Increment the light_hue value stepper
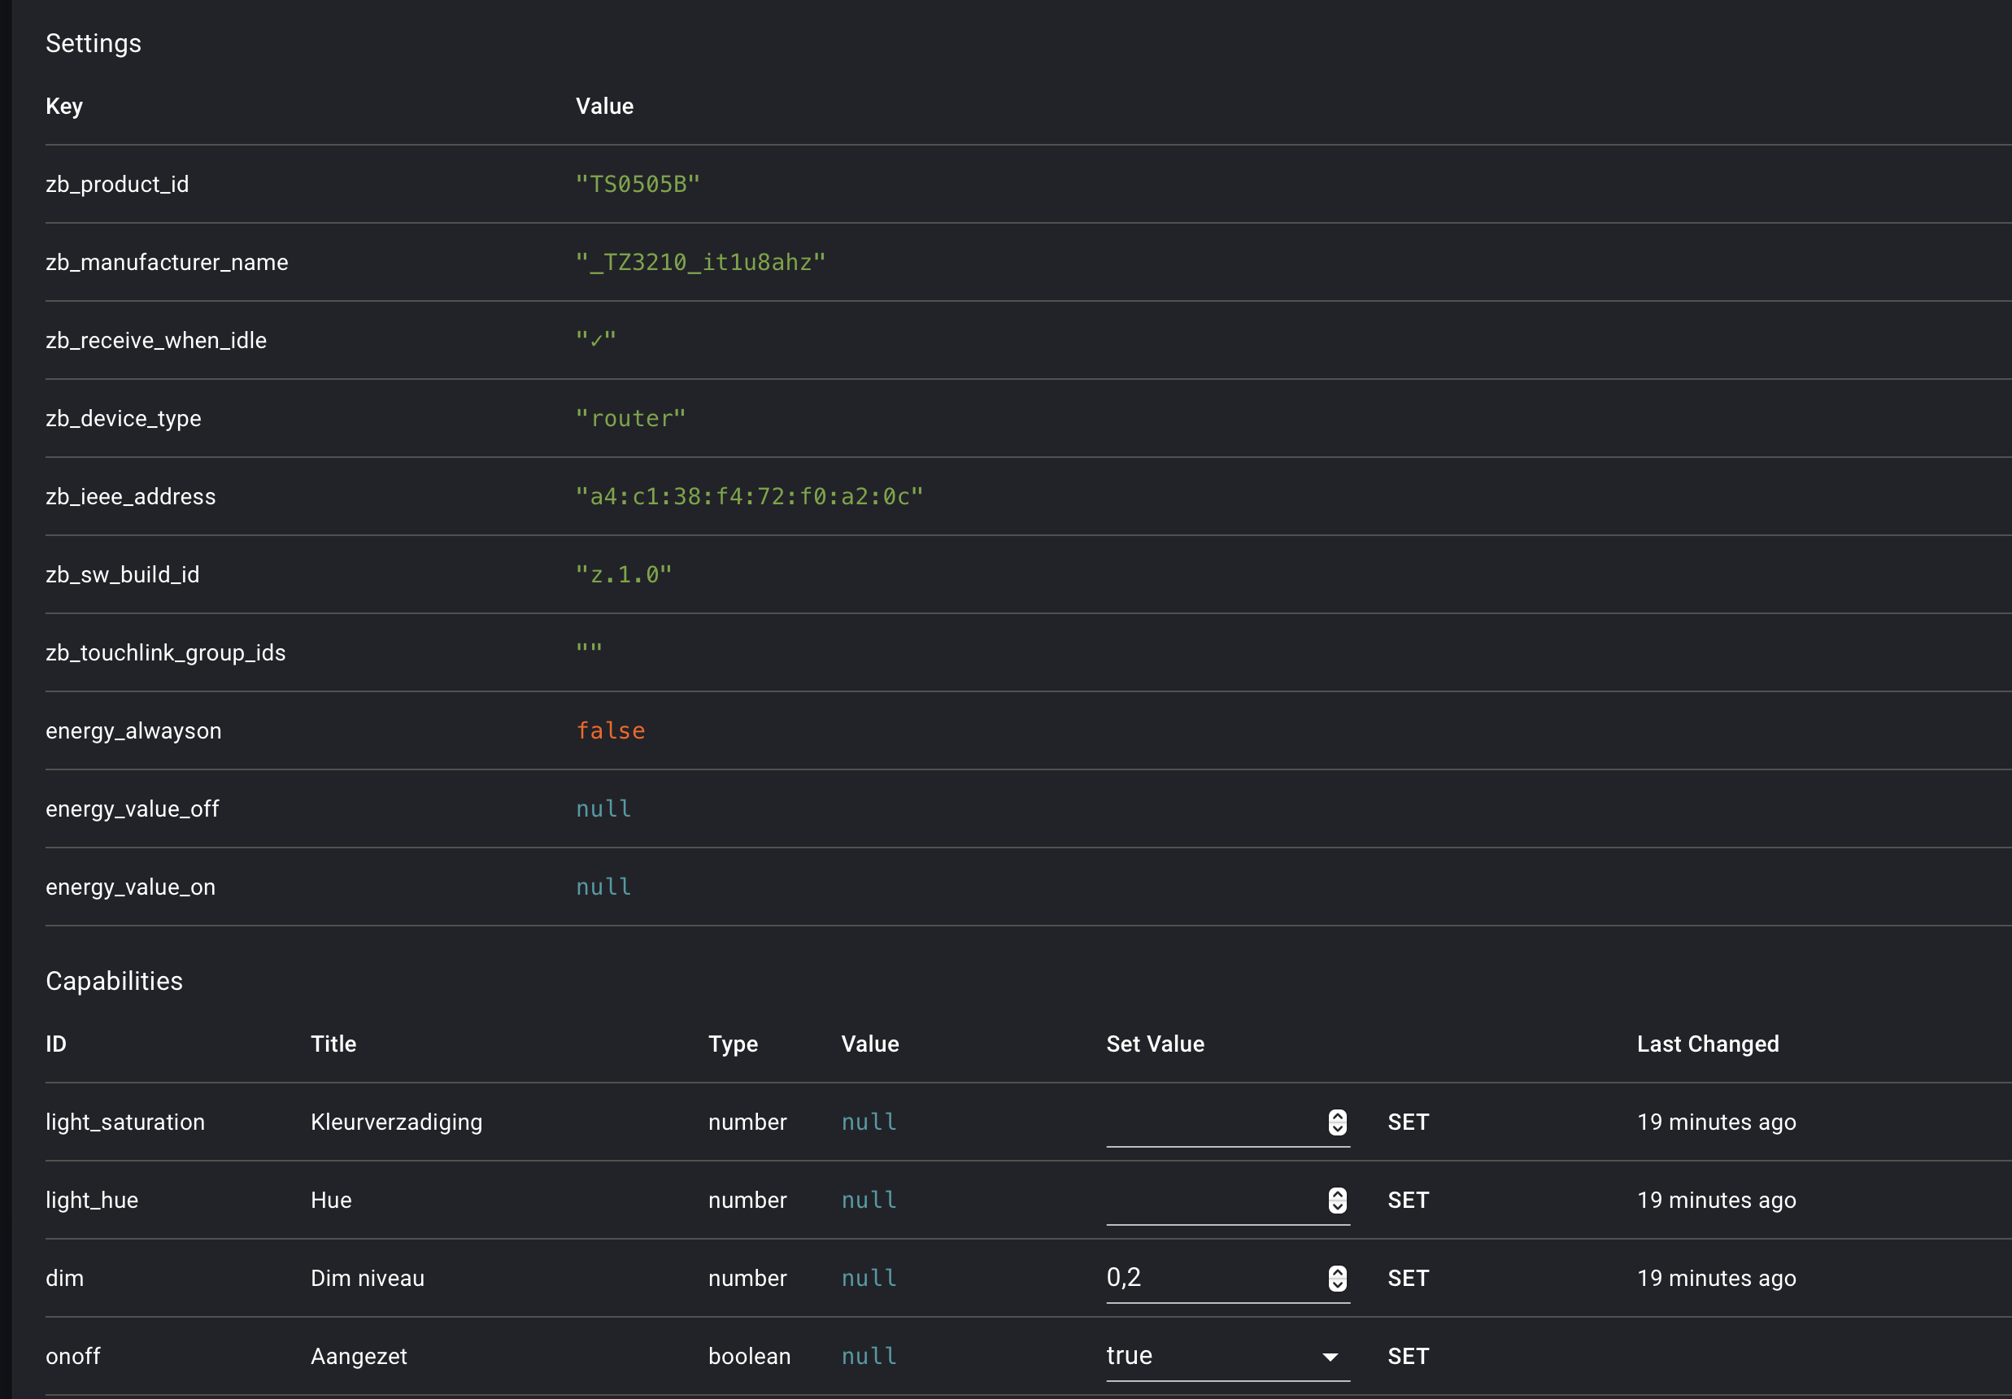 pyautogui.click(x=1337, y=1194)
